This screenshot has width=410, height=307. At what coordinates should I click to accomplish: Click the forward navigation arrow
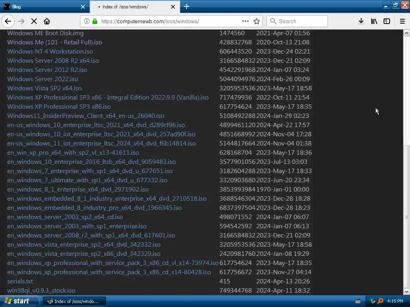(x=21, y=21)
